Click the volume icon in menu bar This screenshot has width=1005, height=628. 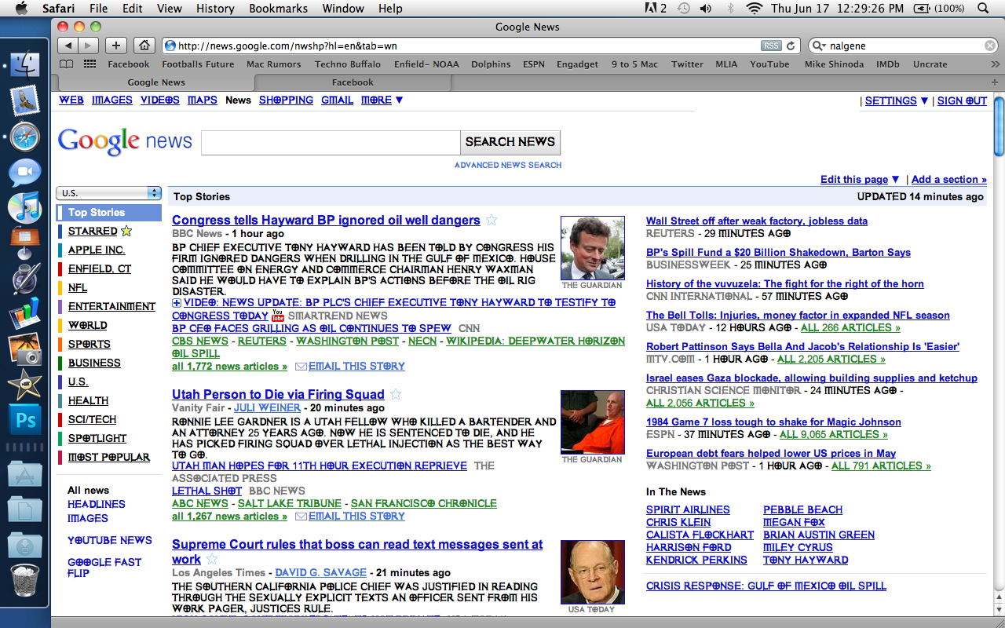click(x=706, y=8)
